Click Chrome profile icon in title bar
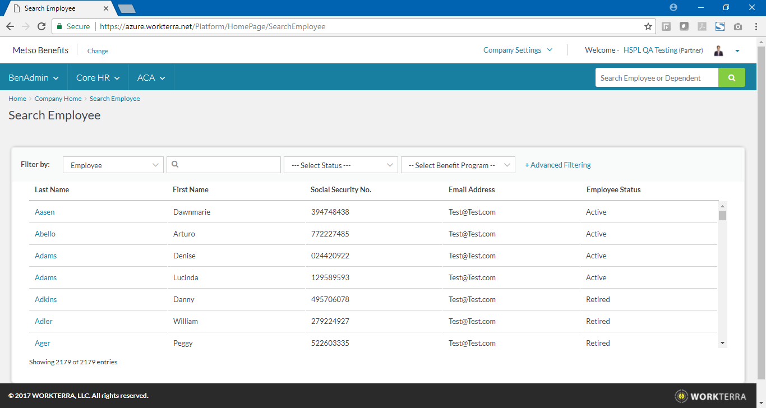The height and width of the screenshot is (408, 766). (673, 7)
